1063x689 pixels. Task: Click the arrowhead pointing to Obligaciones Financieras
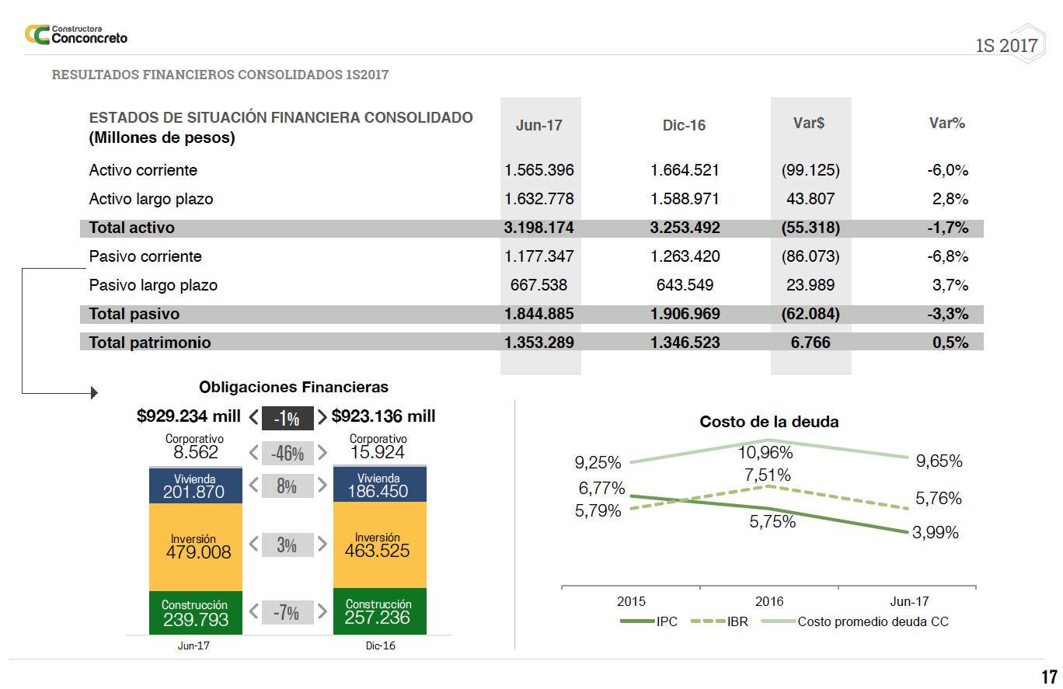94,393
